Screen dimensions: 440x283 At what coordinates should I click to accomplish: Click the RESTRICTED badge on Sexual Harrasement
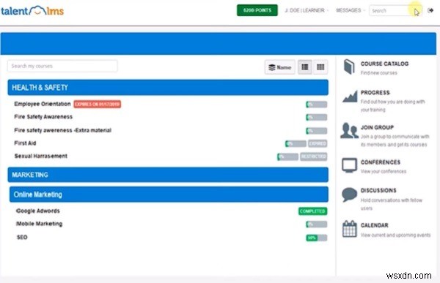coord(314,156)
